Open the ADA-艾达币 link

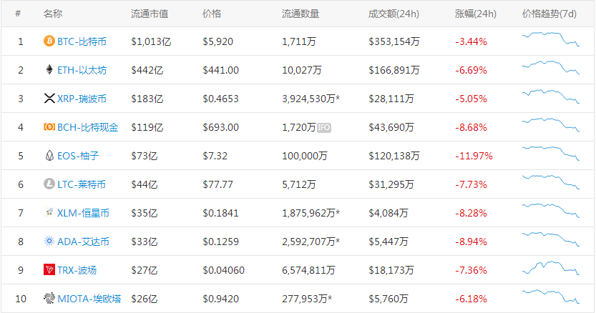point(83,242)
